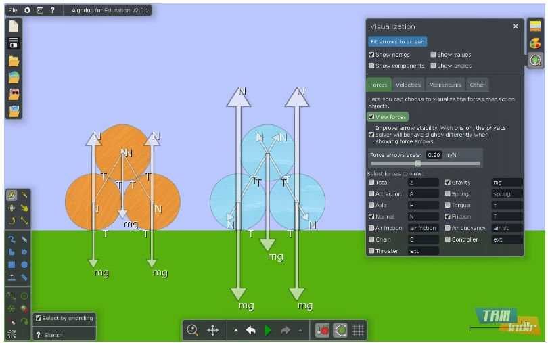
Task: Select the Eraser tool
Action: (x=24, y=239)
